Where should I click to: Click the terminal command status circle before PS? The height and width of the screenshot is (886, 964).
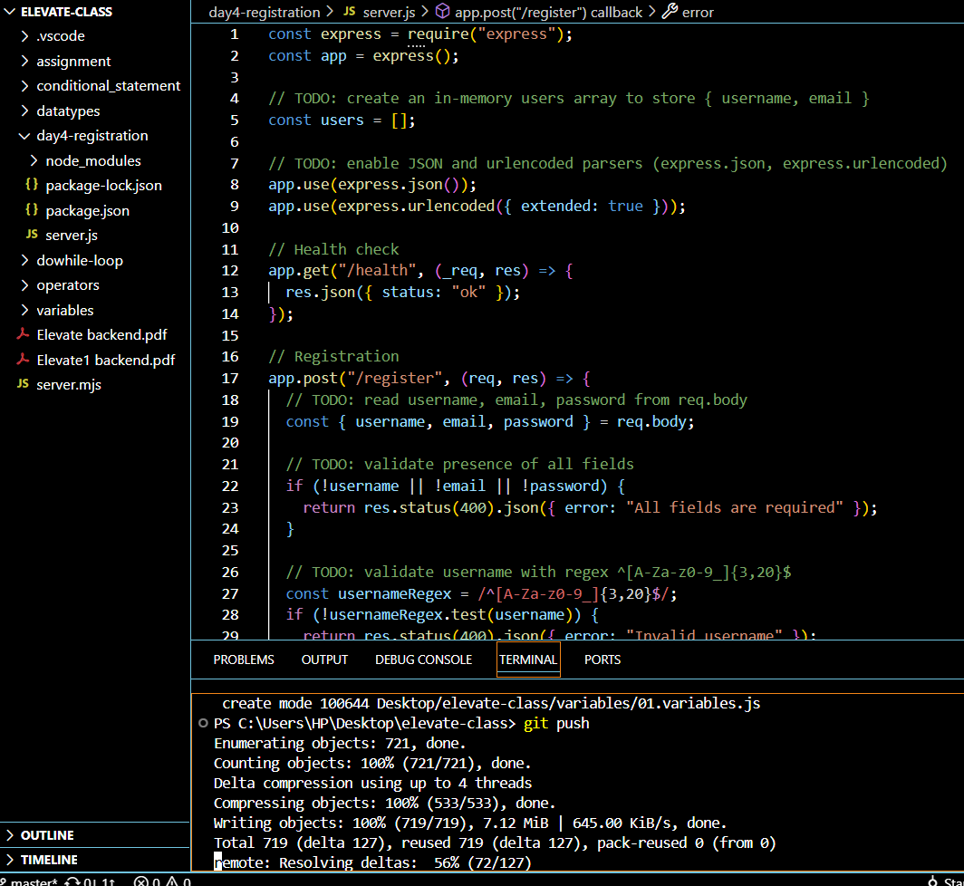tap(204, 723)
